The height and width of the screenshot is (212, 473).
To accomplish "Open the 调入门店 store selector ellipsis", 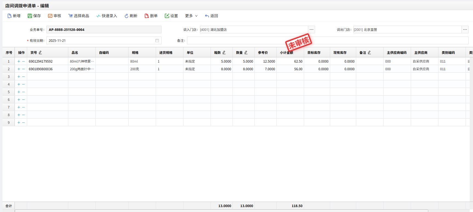I will click(311, 30).
